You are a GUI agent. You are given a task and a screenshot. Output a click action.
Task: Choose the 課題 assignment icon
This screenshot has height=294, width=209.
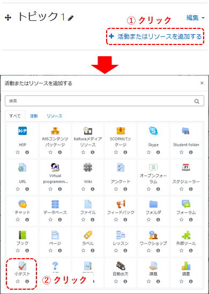153,266
